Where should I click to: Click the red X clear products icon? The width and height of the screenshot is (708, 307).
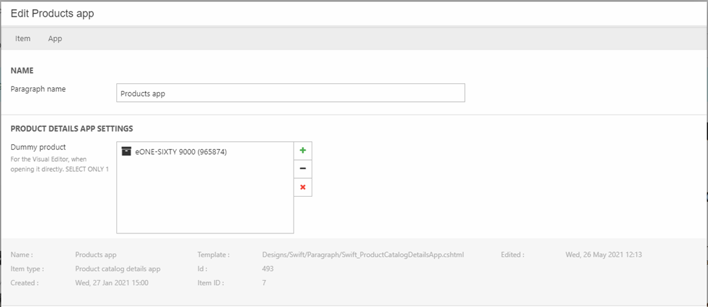pyautogui.click(x=303, y=188)
